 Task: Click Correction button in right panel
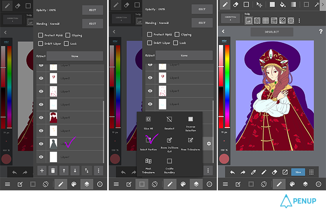231,18
